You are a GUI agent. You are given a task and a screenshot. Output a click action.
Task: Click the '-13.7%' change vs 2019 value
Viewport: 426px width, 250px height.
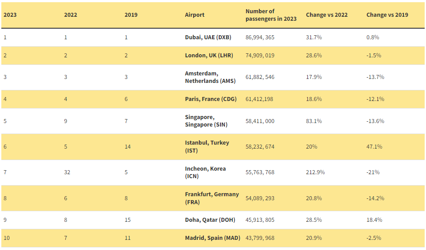tap(375, 77)
